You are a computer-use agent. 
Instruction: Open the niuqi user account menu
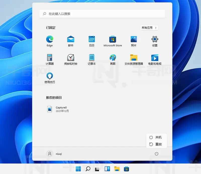[x=54, y=154]
